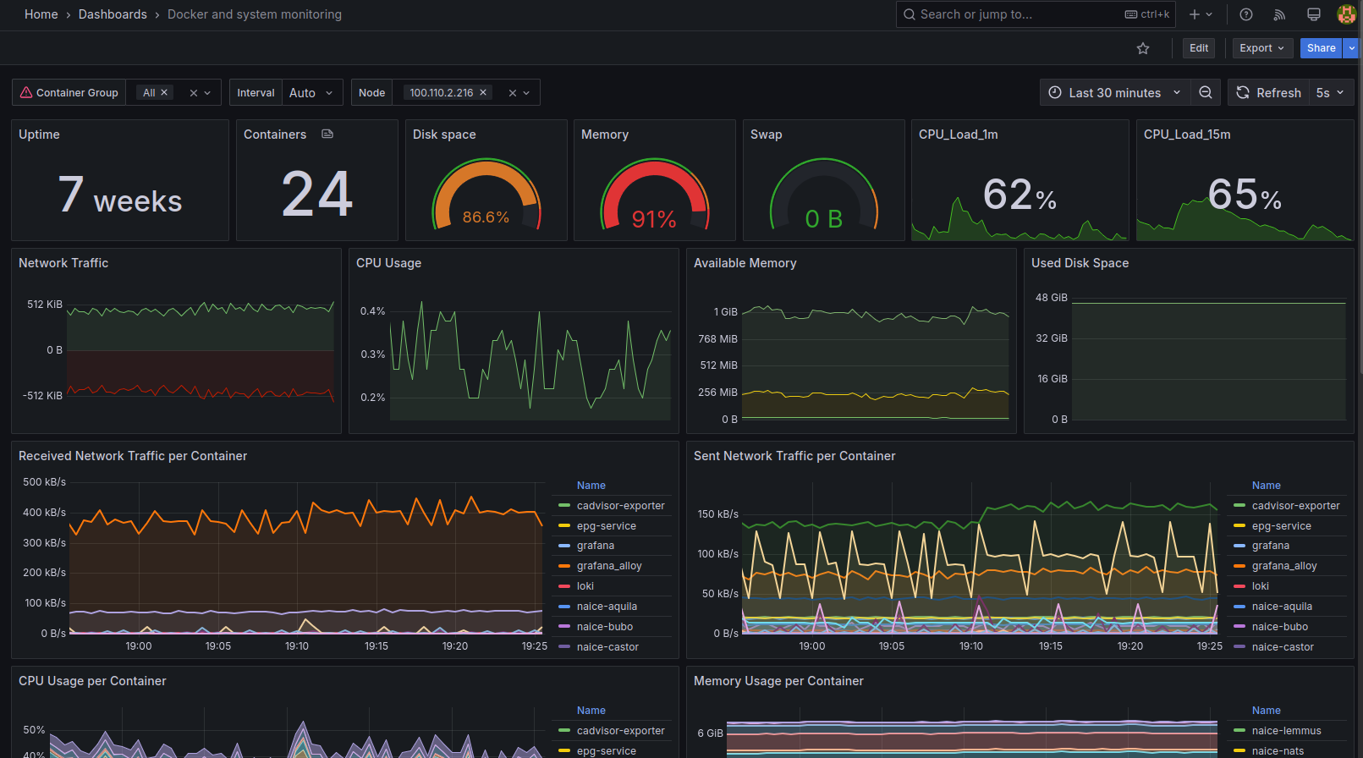Open the user profile avatar
Image resolution: width=1363 pixels, height=758 pixels.
(1345, 14)
